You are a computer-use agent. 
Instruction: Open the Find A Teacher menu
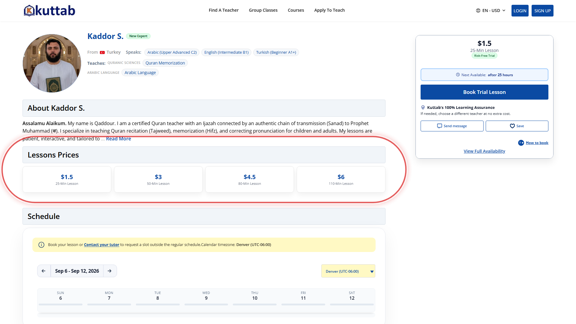tap(223, 10)
